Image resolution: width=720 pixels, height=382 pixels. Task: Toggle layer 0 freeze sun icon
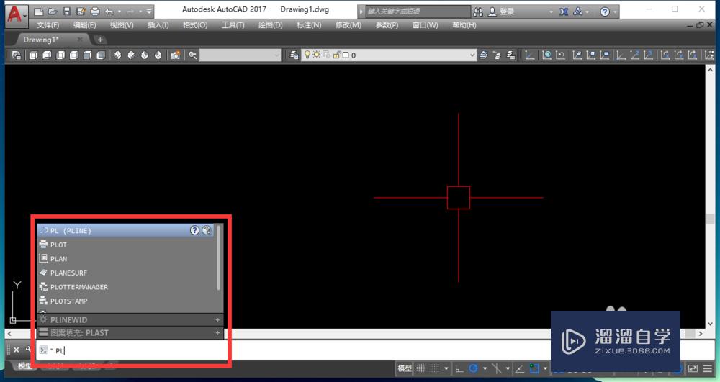tap(316, 55)
